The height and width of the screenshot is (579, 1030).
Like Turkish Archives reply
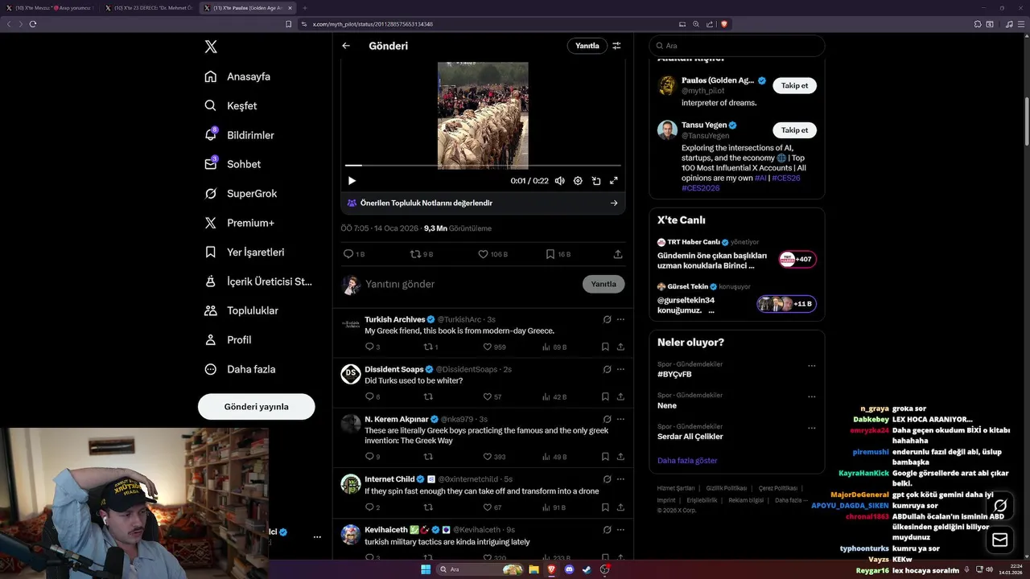point(487,347)
